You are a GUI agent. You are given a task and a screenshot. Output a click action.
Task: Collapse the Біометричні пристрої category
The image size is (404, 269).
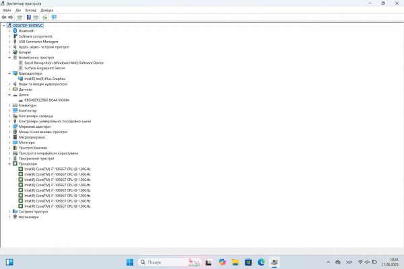9,57
